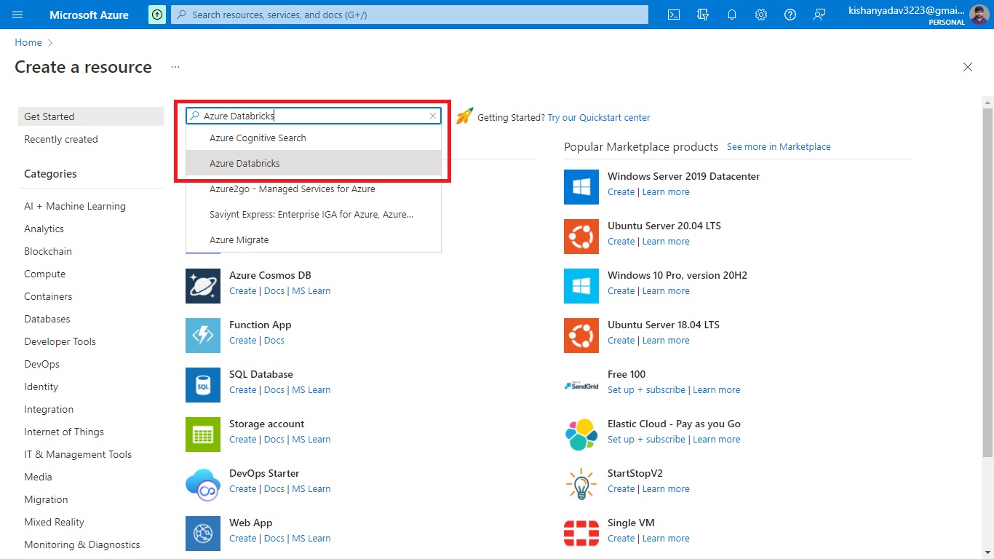This screenshot has width=994, height=559.
Task: Select Azure Databricks suggestion
Action: [314, 163]
